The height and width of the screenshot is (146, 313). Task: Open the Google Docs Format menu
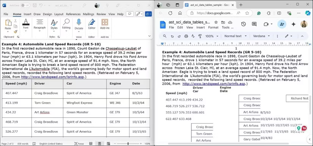tap(213, 28)
